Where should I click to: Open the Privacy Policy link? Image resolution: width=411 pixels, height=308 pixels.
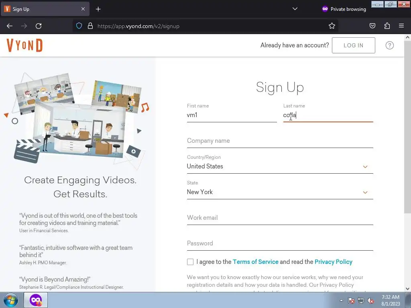(334, 262)
